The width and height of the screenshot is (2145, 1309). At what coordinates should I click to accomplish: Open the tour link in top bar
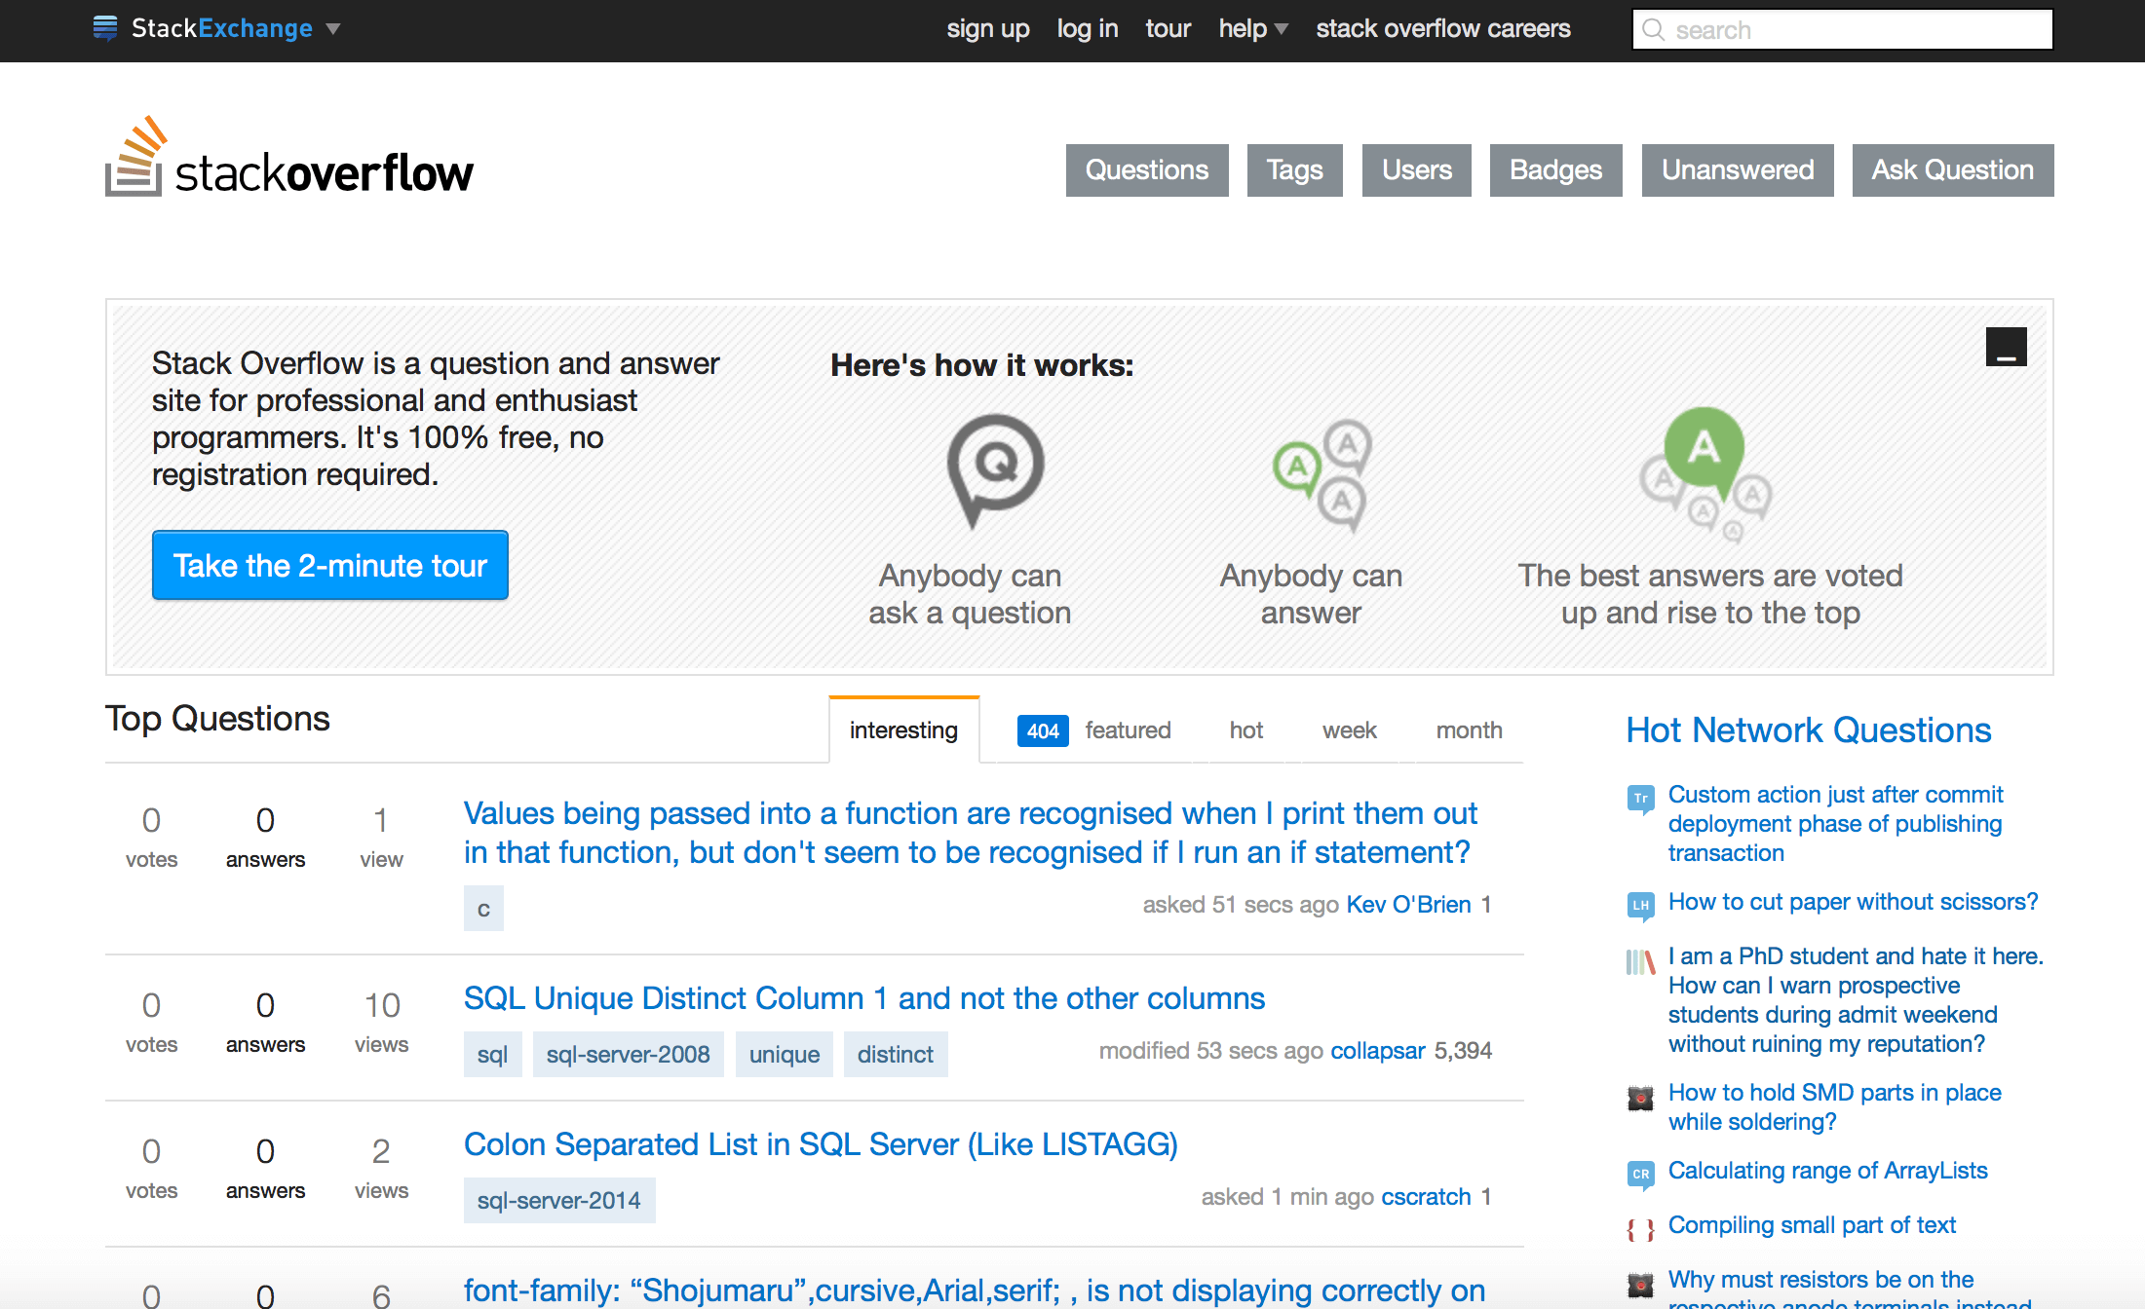[x=1168, y=29]
